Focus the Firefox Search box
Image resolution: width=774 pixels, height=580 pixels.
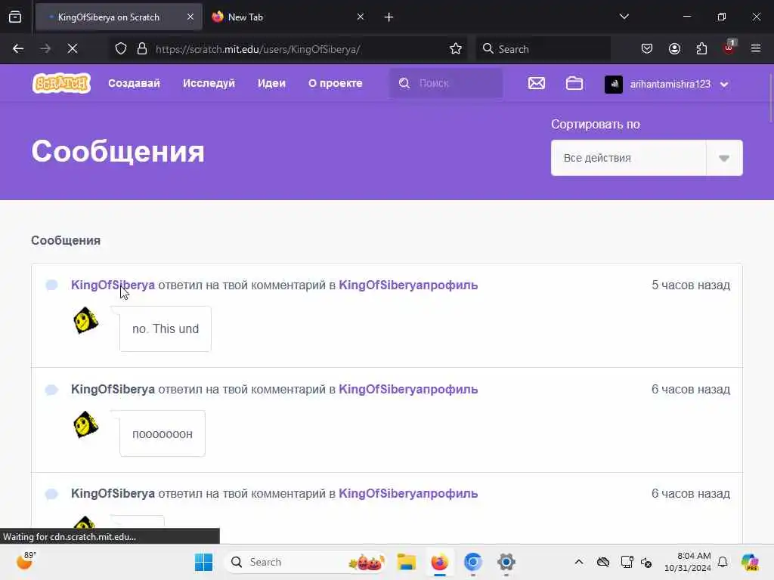pyautogui.click(x=543, y=49)
